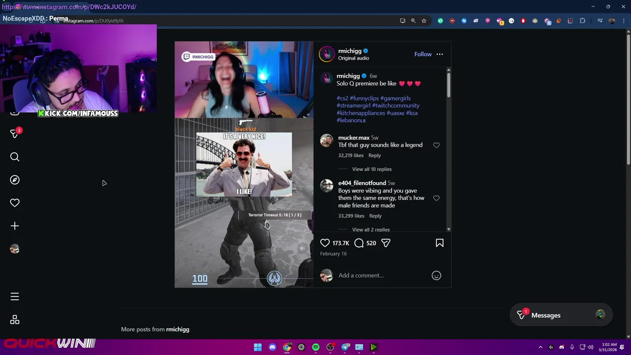Open the emoji picker in the comment box

click(436, 276)
